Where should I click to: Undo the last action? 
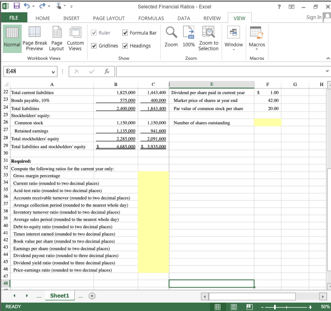[x=27, y=6]
